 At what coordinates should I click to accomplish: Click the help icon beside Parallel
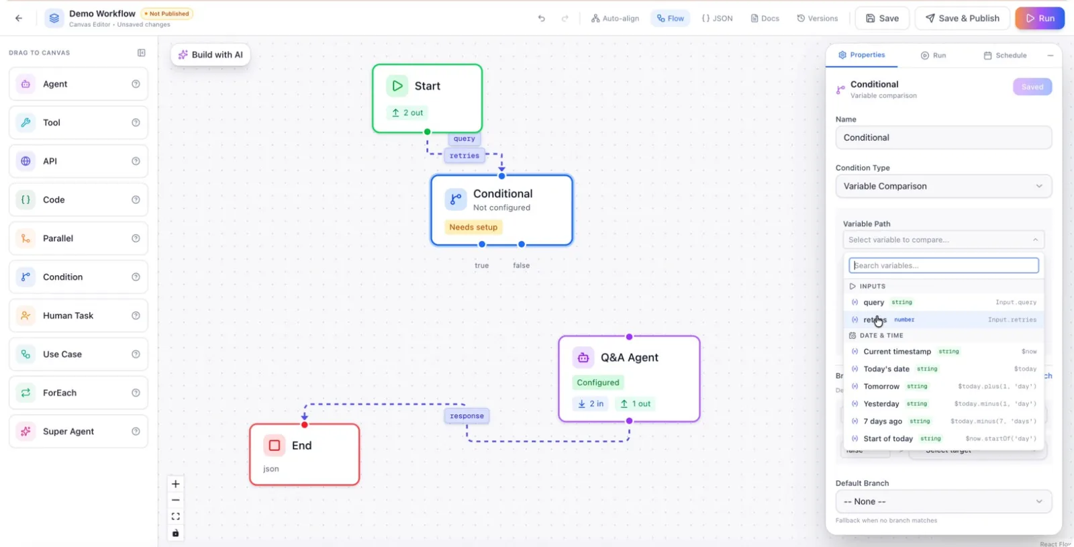pos(136,238)
